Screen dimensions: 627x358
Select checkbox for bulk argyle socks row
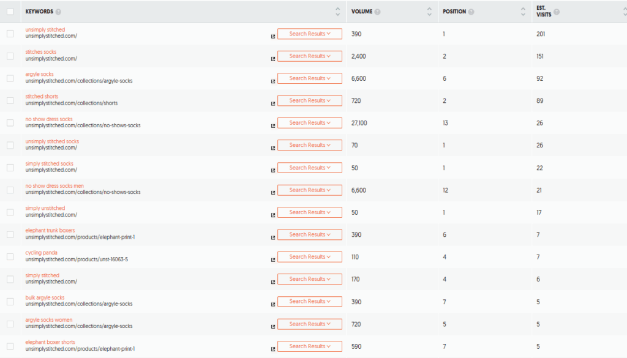[10, 301]
